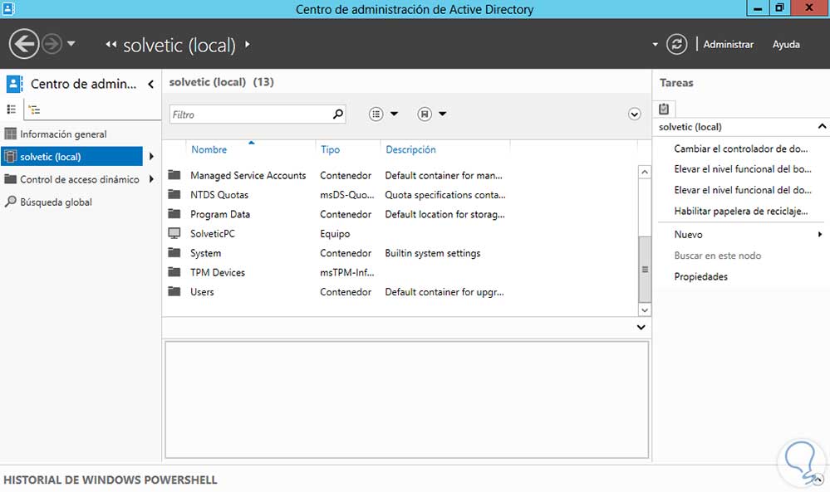Click the list vertical scrollbar thumb

point(645,269)
